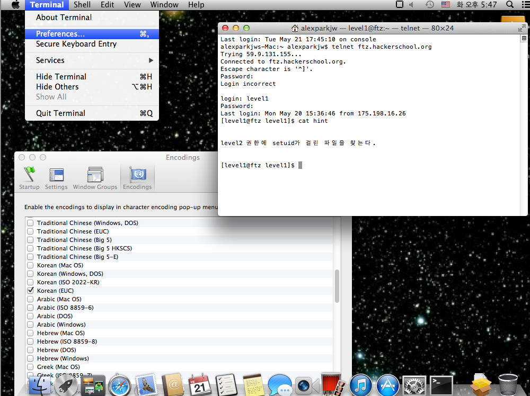Open the Shell menu
Viewport: 530px width, 396px height.
[82, 5]
